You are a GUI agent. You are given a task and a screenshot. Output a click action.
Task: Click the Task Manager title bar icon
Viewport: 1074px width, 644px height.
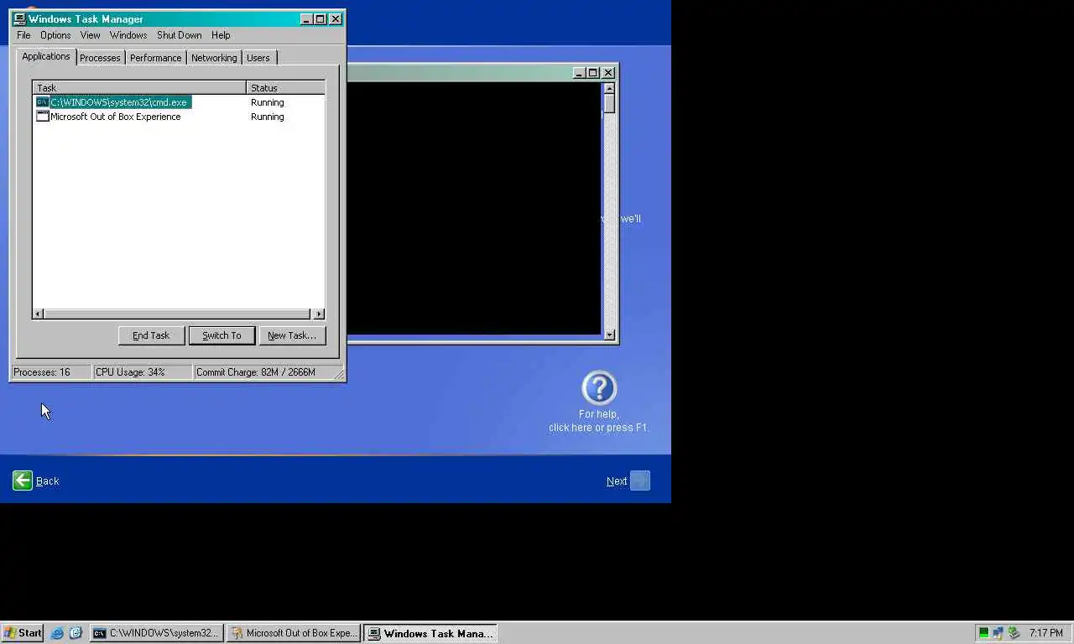(19, 18)
